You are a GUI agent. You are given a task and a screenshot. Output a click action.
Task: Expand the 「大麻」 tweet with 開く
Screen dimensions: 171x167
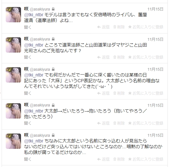point(28,93)
